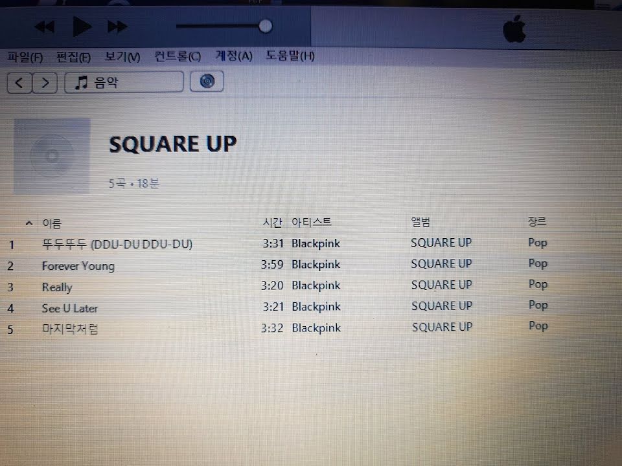The width and height of the screenshot is (622, 466).
Task: Click the 3:32 duration cell
Action: (271, 328)
